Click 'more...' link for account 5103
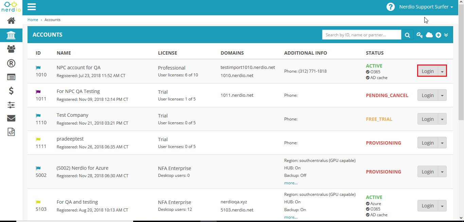Viewport: 464px width, 222px height. pos(291,217)
